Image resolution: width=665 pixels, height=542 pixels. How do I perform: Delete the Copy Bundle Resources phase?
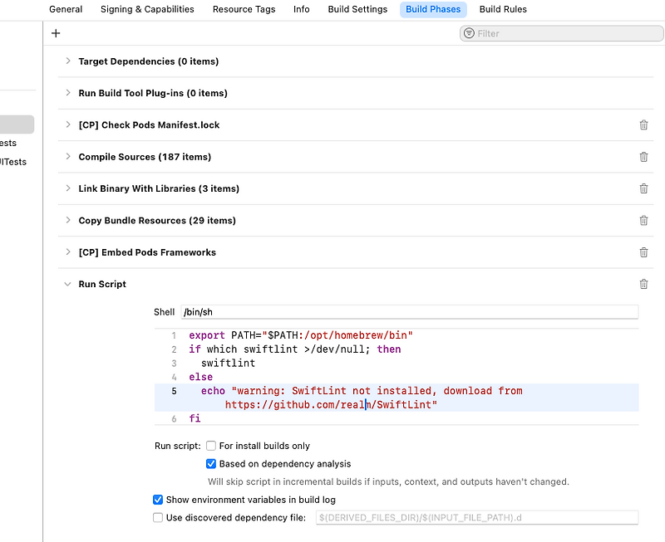tap(643, 221)
